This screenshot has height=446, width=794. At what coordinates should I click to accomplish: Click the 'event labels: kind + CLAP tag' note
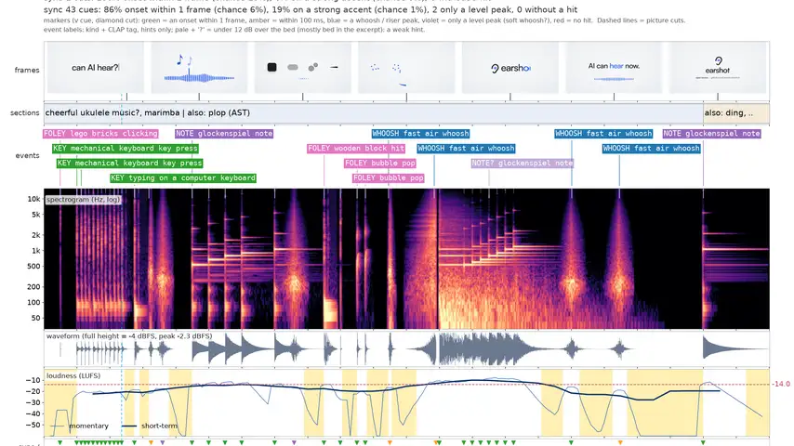234,30
